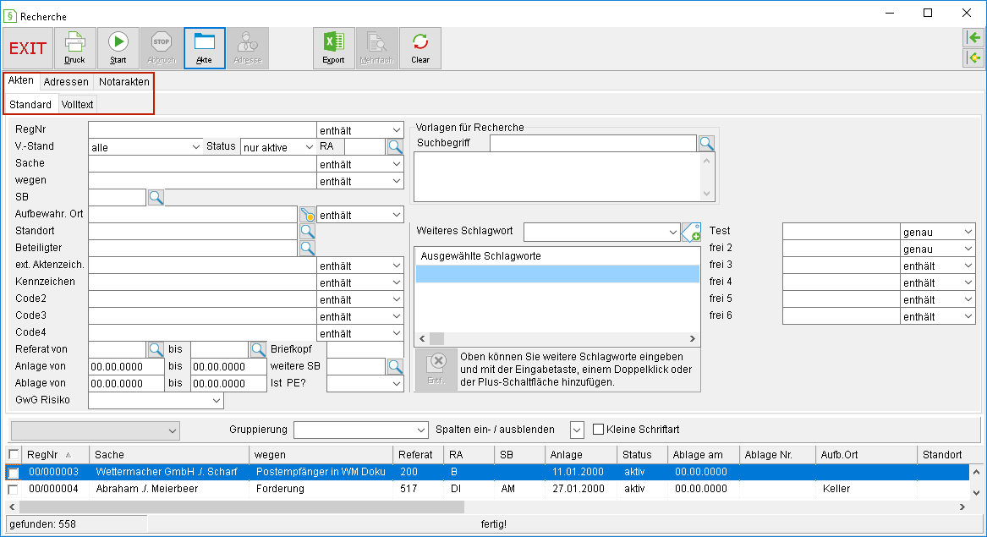This screenshot has width=987, height=537.
Task: Add Schlagwort with plus tag icon
Action: (691, 232)
